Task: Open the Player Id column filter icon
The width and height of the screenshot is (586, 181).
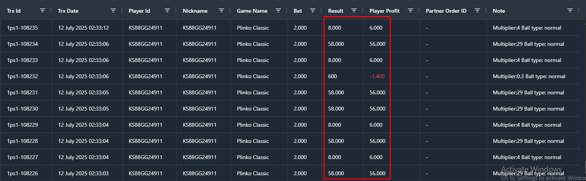Action: tap(167, 11)
